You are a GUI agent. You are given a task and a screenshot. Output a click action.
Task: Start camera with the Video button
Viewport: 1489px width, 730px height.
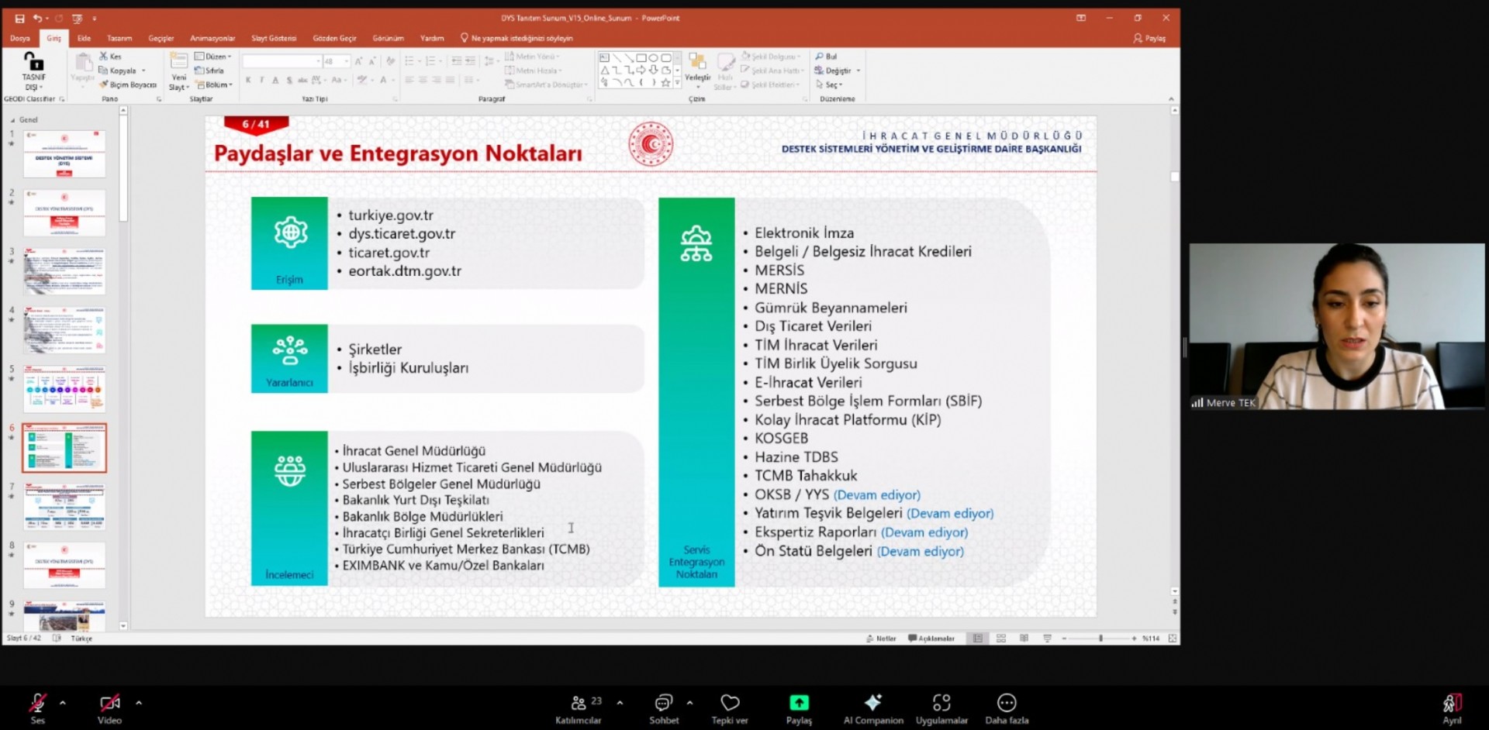109,708
